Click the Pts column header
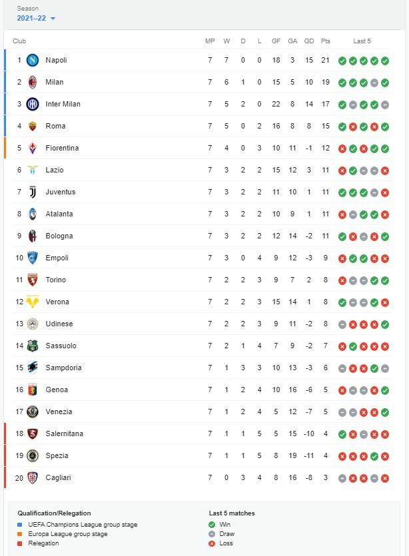Viewport: 409px width, 556px height. point(325,41)
